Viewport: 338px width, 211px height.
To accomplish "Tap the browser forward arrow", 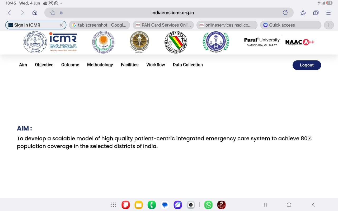I will tap(22, 13).
